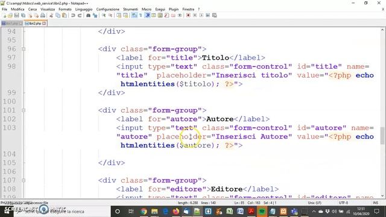Toggle word wrap in the toolbar
The height and width of the screenshot is (217, 386).
pos(134,15)
